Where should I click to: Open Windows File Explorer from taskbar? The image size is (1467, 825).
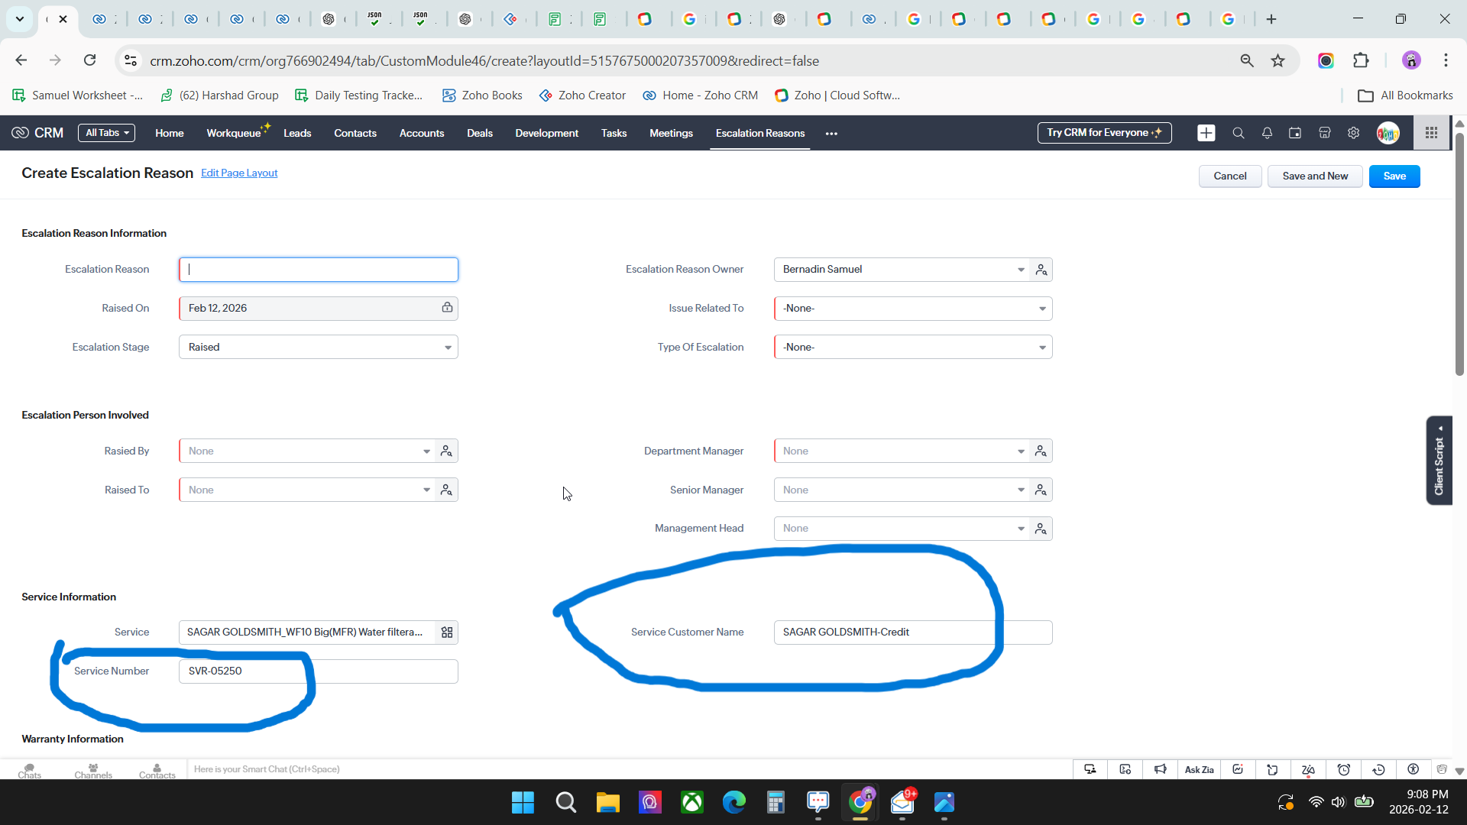pos(607,803)
